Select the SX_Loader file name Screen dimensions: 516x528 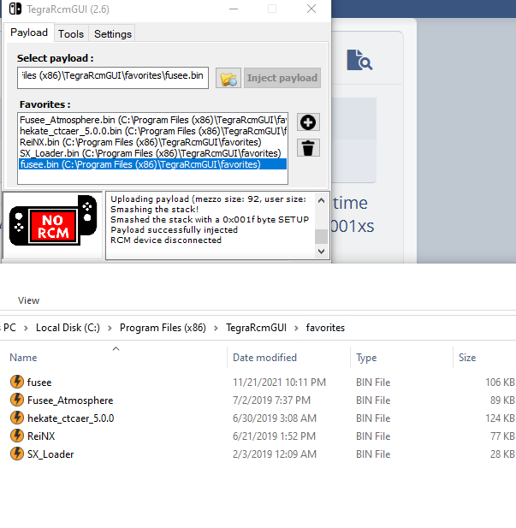[50, 454]
